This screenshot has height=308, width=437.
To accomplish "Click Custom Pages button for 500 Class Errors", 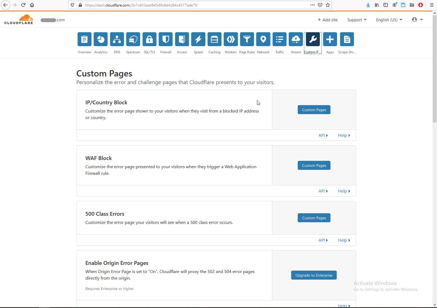I will pos(314,218).
